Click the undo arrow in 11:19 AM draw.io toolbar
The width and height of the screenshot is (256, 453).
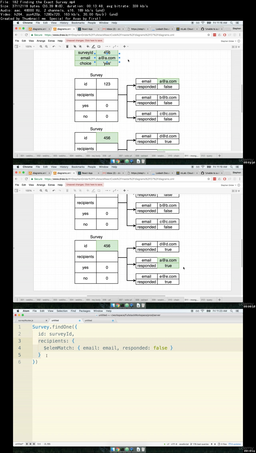pos(54,190)
